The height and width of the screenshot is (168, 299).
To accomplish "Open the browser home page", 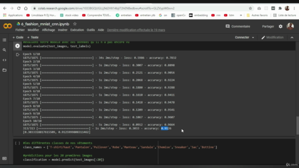I will (x=26, y=8).
